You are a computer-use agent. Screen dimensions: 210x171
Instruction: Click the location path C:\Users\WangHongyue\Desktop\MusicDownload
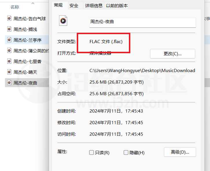point(142,71)
